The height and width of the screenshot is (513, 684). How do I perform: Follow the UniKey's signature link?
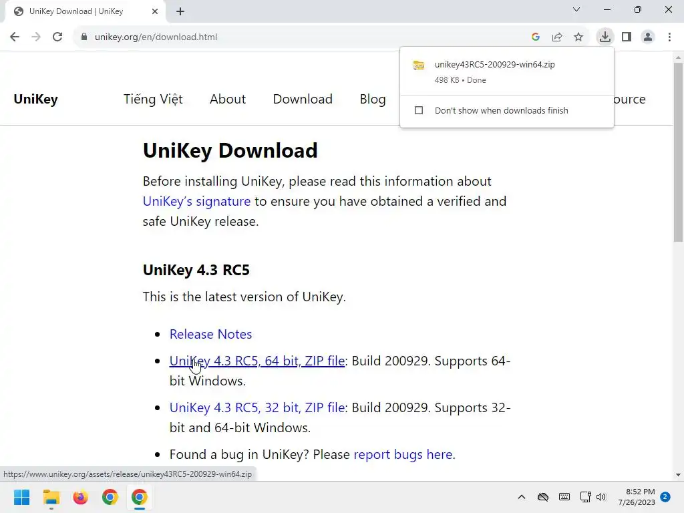point(197,201)
